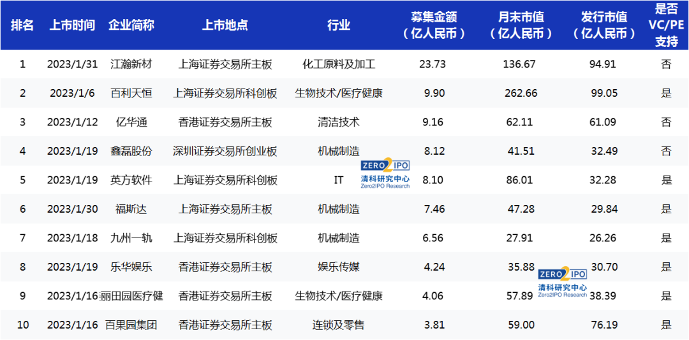Click issue market value 94.91
The width and height of the screenshot is (689, 340).
tap(604, 64)
